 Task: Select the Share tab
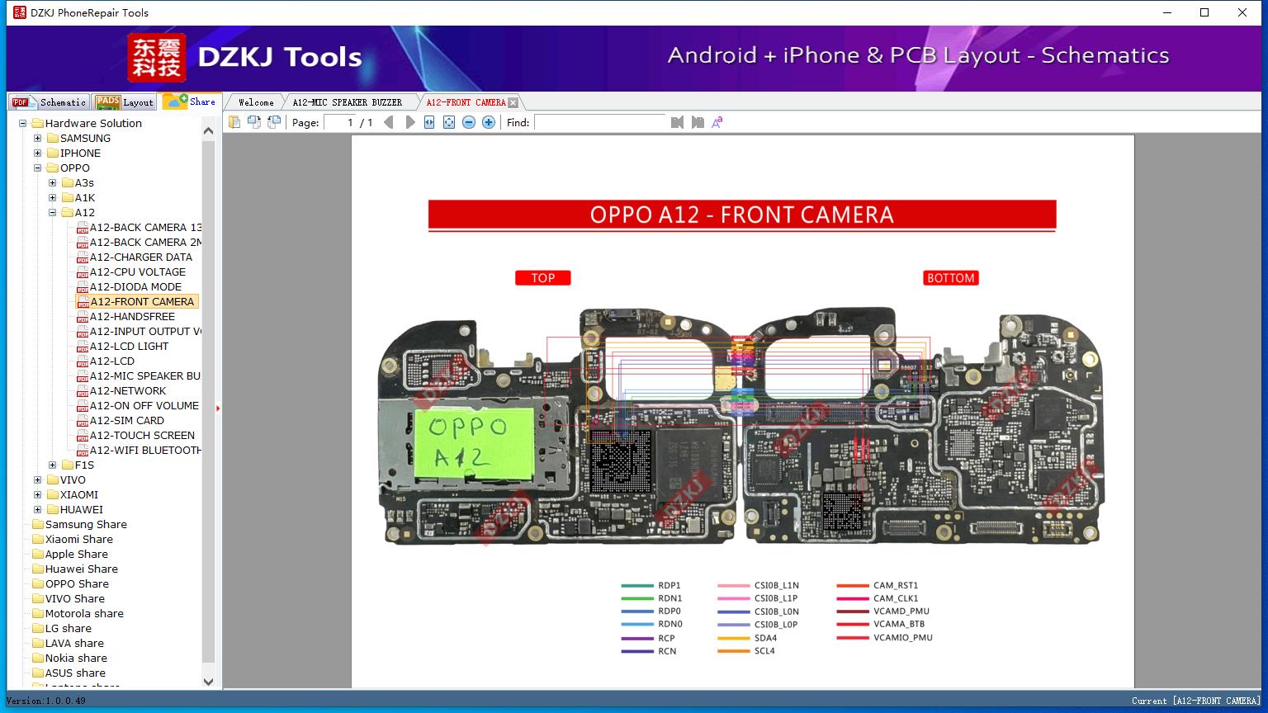[190, 102]
